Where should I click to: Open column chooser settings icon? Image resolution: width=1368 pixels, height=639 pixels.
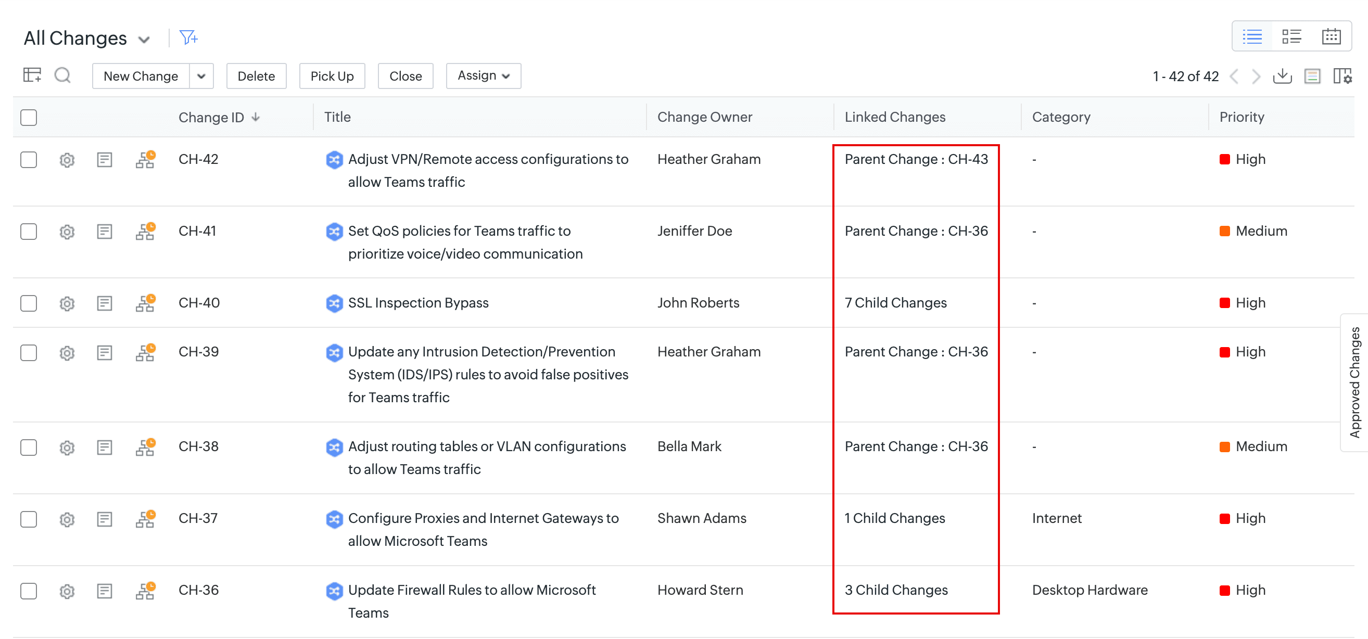(1342, 76)
